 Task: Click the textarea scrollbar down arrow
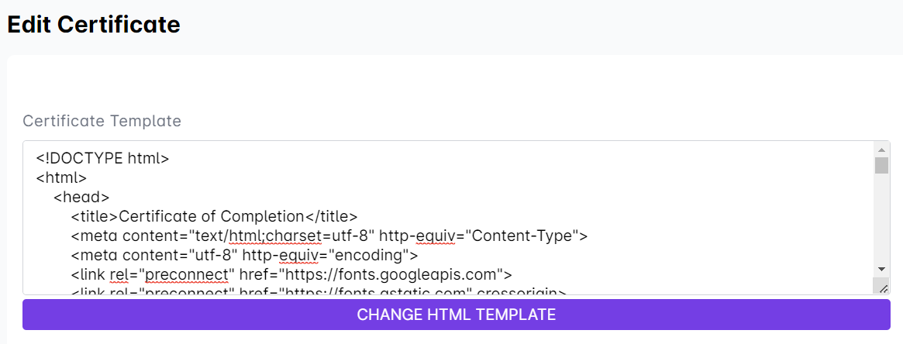pos(881,268)
